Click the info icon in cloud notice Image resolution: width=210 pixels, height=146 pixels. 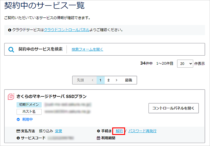coord(10,30)
